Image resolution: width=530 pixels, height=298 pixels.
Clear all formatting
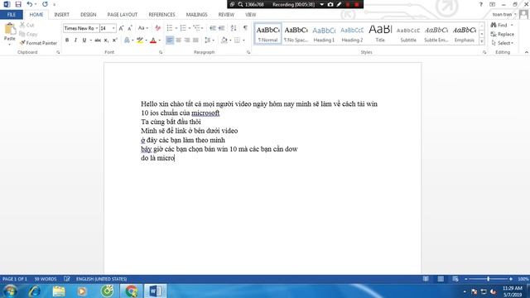click(x=157, y=28)
